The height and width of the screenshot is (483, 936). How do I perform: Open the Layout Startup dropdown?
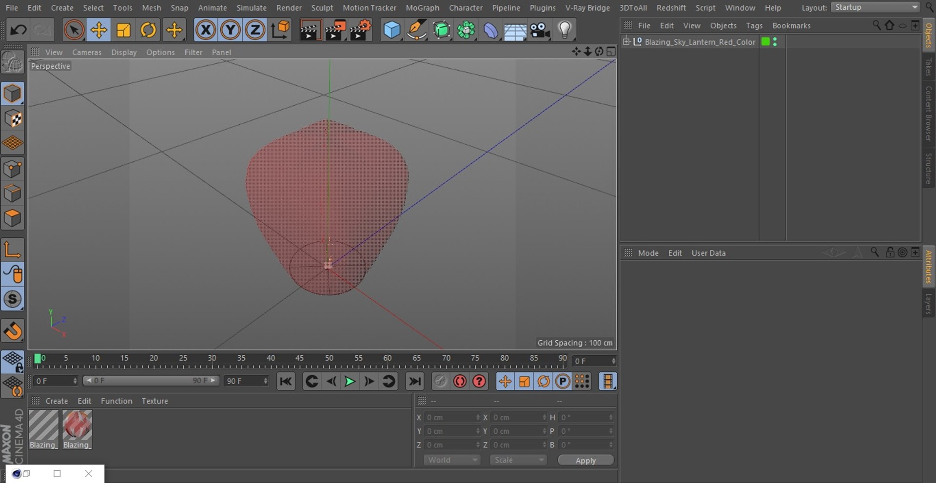[x=875, y=7]
